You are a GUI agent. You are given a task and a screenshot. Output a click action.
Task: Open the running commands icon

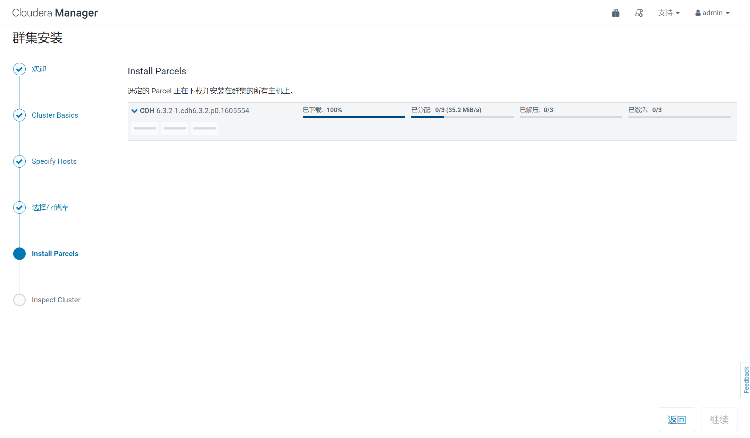(639, 13)
